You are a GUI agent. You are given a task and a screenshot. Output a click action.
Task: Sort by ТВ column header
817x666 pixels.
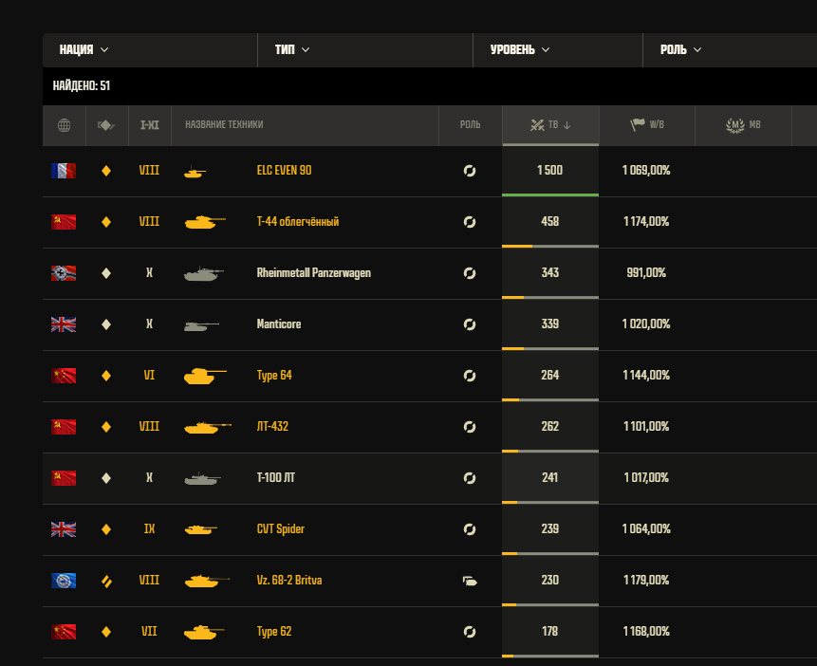pyautogui.click(x=550, y=125)
